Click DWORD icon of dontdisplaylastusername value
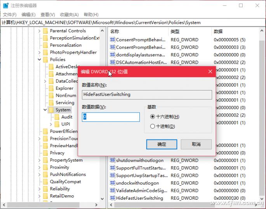This screenshot has height=209, width=266. pos(113,55)
